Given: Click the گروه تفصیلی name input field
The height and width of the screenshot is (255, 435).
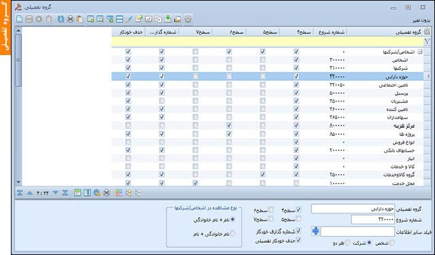Looking at the screenshot, I should pos(353,209).
